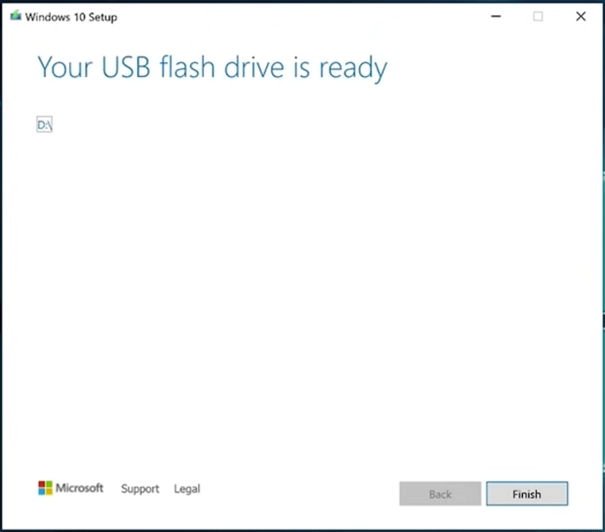605x532 pixels.
Task: Click the greyed-out Back button
Action: pyautogui.click(x=440, y=493)
